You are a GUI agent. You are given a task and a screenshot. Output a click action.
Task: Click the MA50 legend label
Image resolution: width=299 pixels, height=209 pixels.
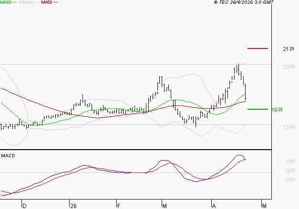point(47,2)
